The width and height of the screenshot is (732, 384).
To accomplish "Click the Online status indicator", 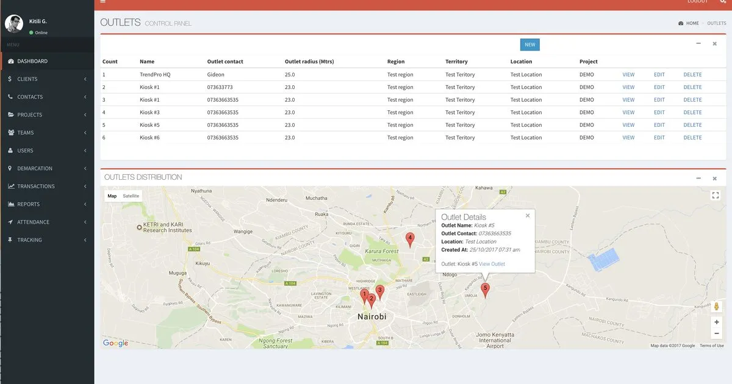I will click(x=38, y=32).
